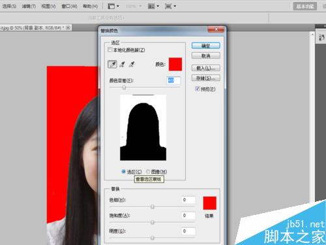Confirm with the 确定 button
326x245 pixels.
[206, 46]
